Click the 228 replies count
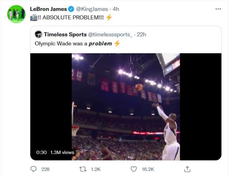This screenshot has width=229, height=177. click(45, 169)
